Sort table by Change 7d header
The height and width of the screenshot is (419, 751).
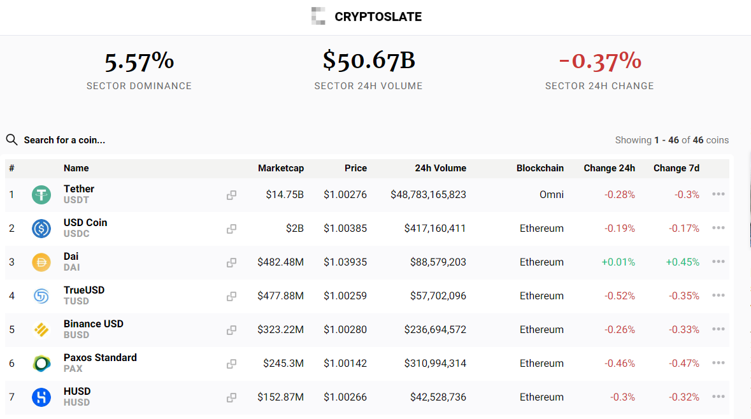point(676,168)
